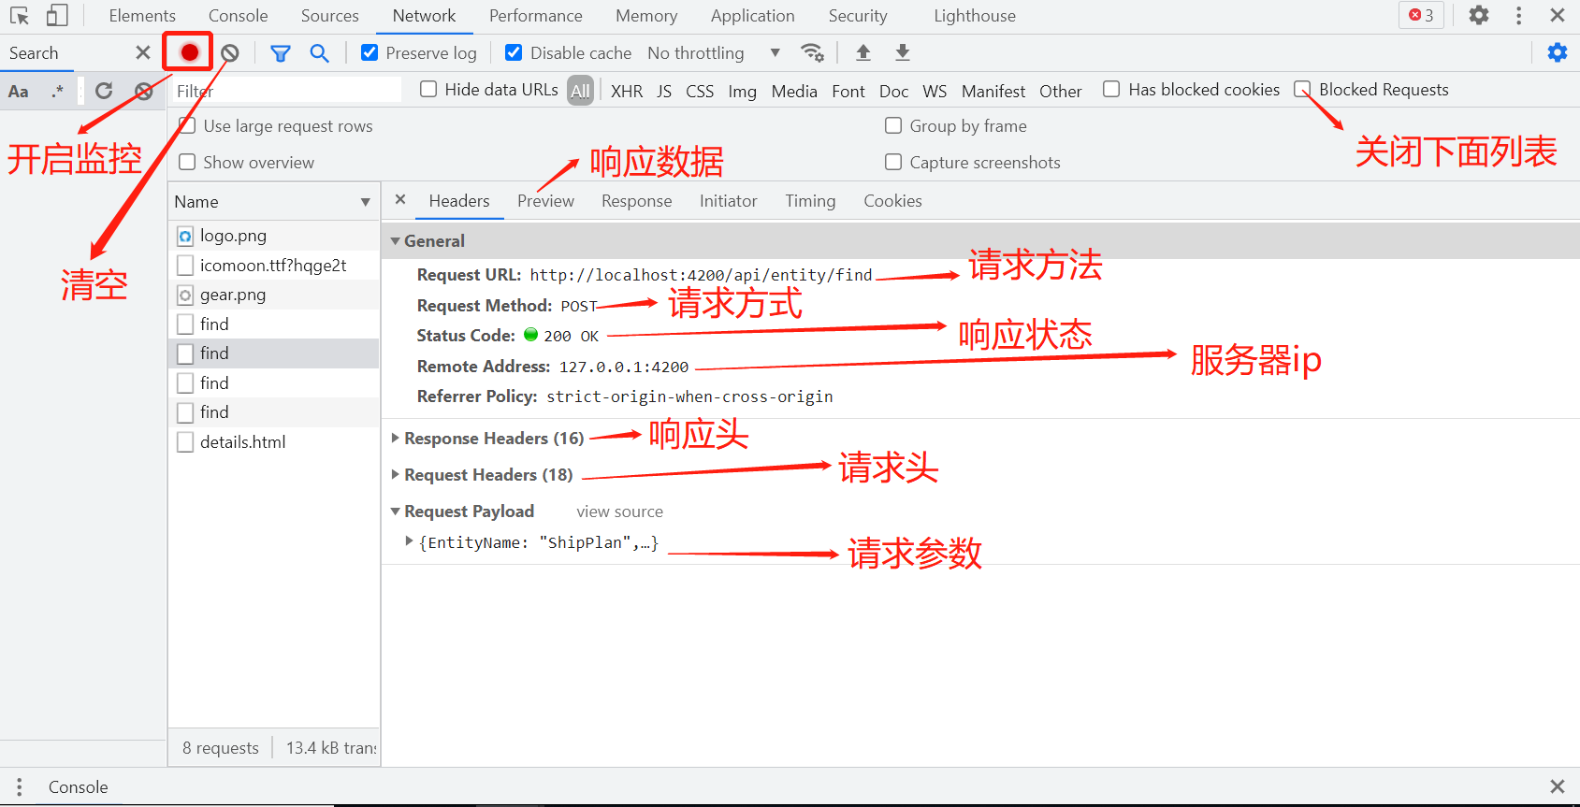
Task: Collapse the Request Payload section
Action: pyautogui.click(x=396, y=512)
